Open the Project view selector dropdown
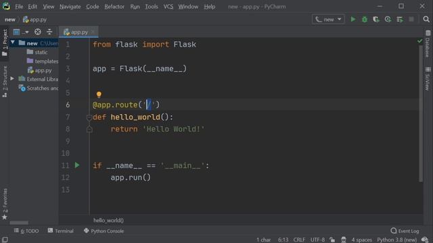This screenshot has height=243, width=433. click(x=20, y=32)
